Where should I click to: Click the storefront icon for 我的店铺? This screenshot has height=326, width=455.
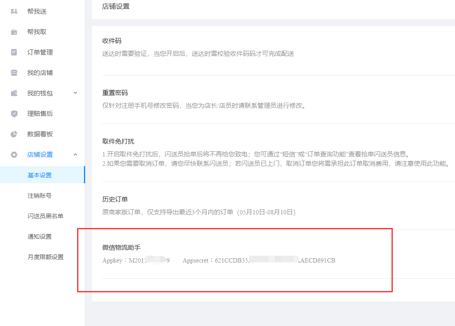pos(14,73)
